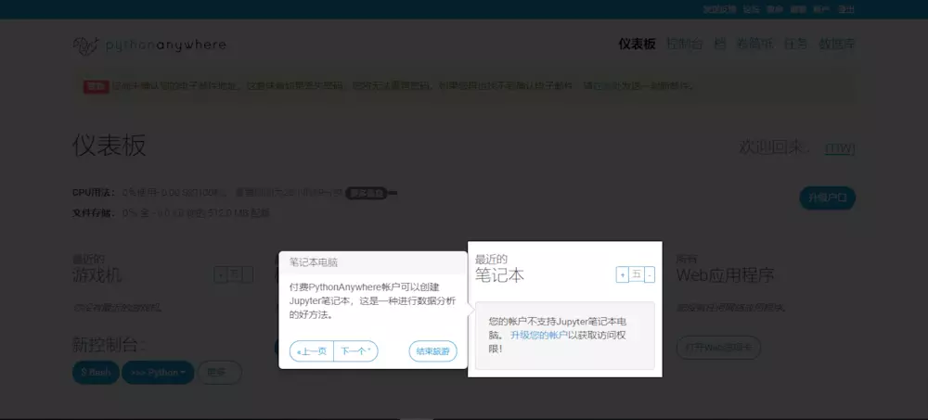Click the Web应用程序 section heading
The image size is (928, 420).
[725, 275]
